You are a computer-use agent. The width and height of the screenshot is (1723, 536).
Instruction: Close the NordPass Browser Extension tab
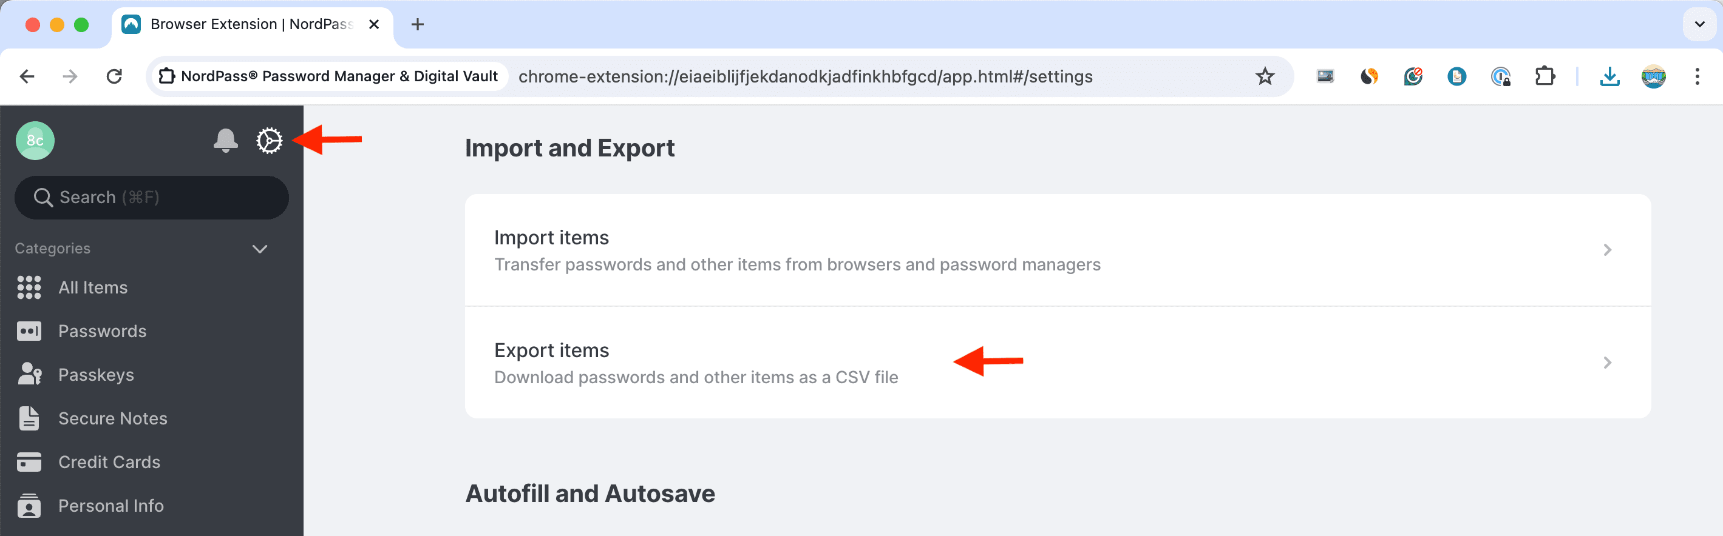(374, 25)
